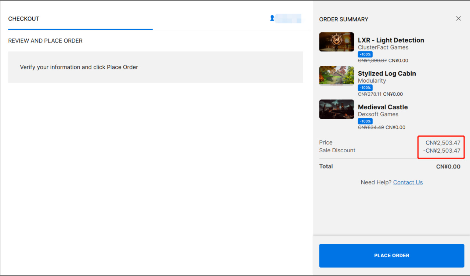470x276 pixels.
Task: Click the user account icon
Action: (272, 18)
